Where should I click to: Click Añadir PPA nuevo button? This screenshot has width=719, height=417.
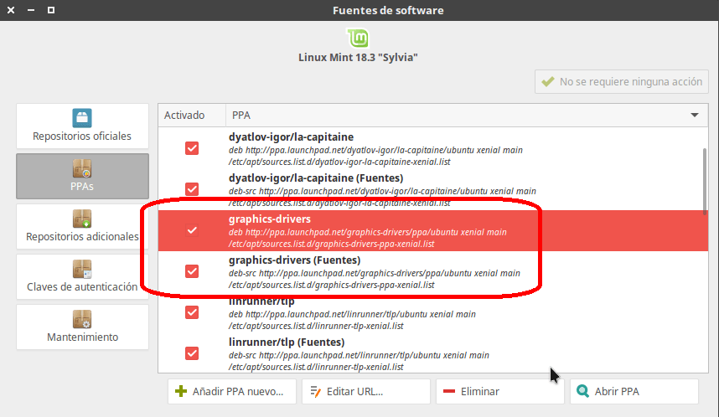(x=232, y=391)
